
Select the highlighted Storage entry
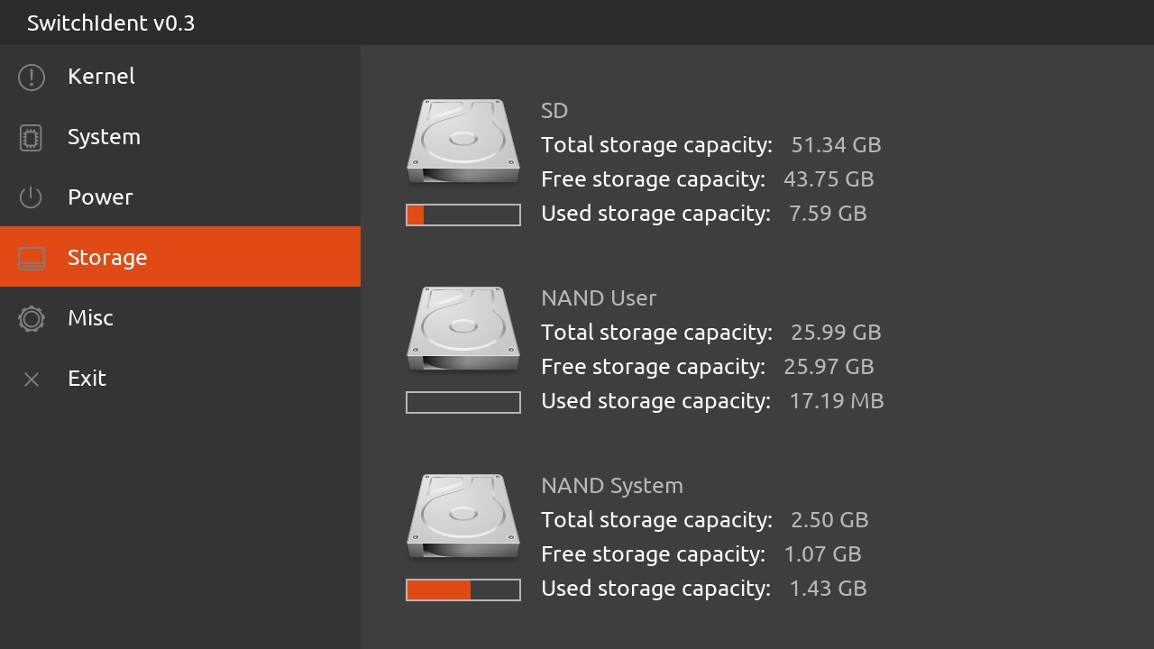click(180, 257)
